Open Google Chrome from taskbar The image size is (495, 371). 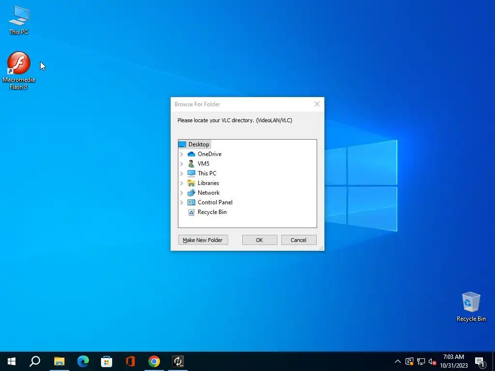click(x=154, y=361)
